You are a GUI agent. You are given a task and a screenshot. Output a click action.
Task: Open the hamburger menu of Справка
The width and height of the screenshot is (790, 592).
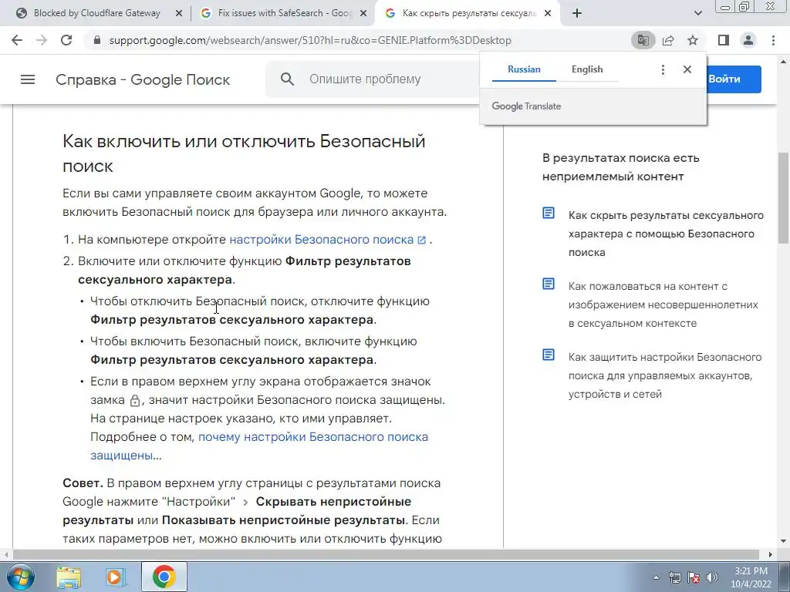pos(28,79)
